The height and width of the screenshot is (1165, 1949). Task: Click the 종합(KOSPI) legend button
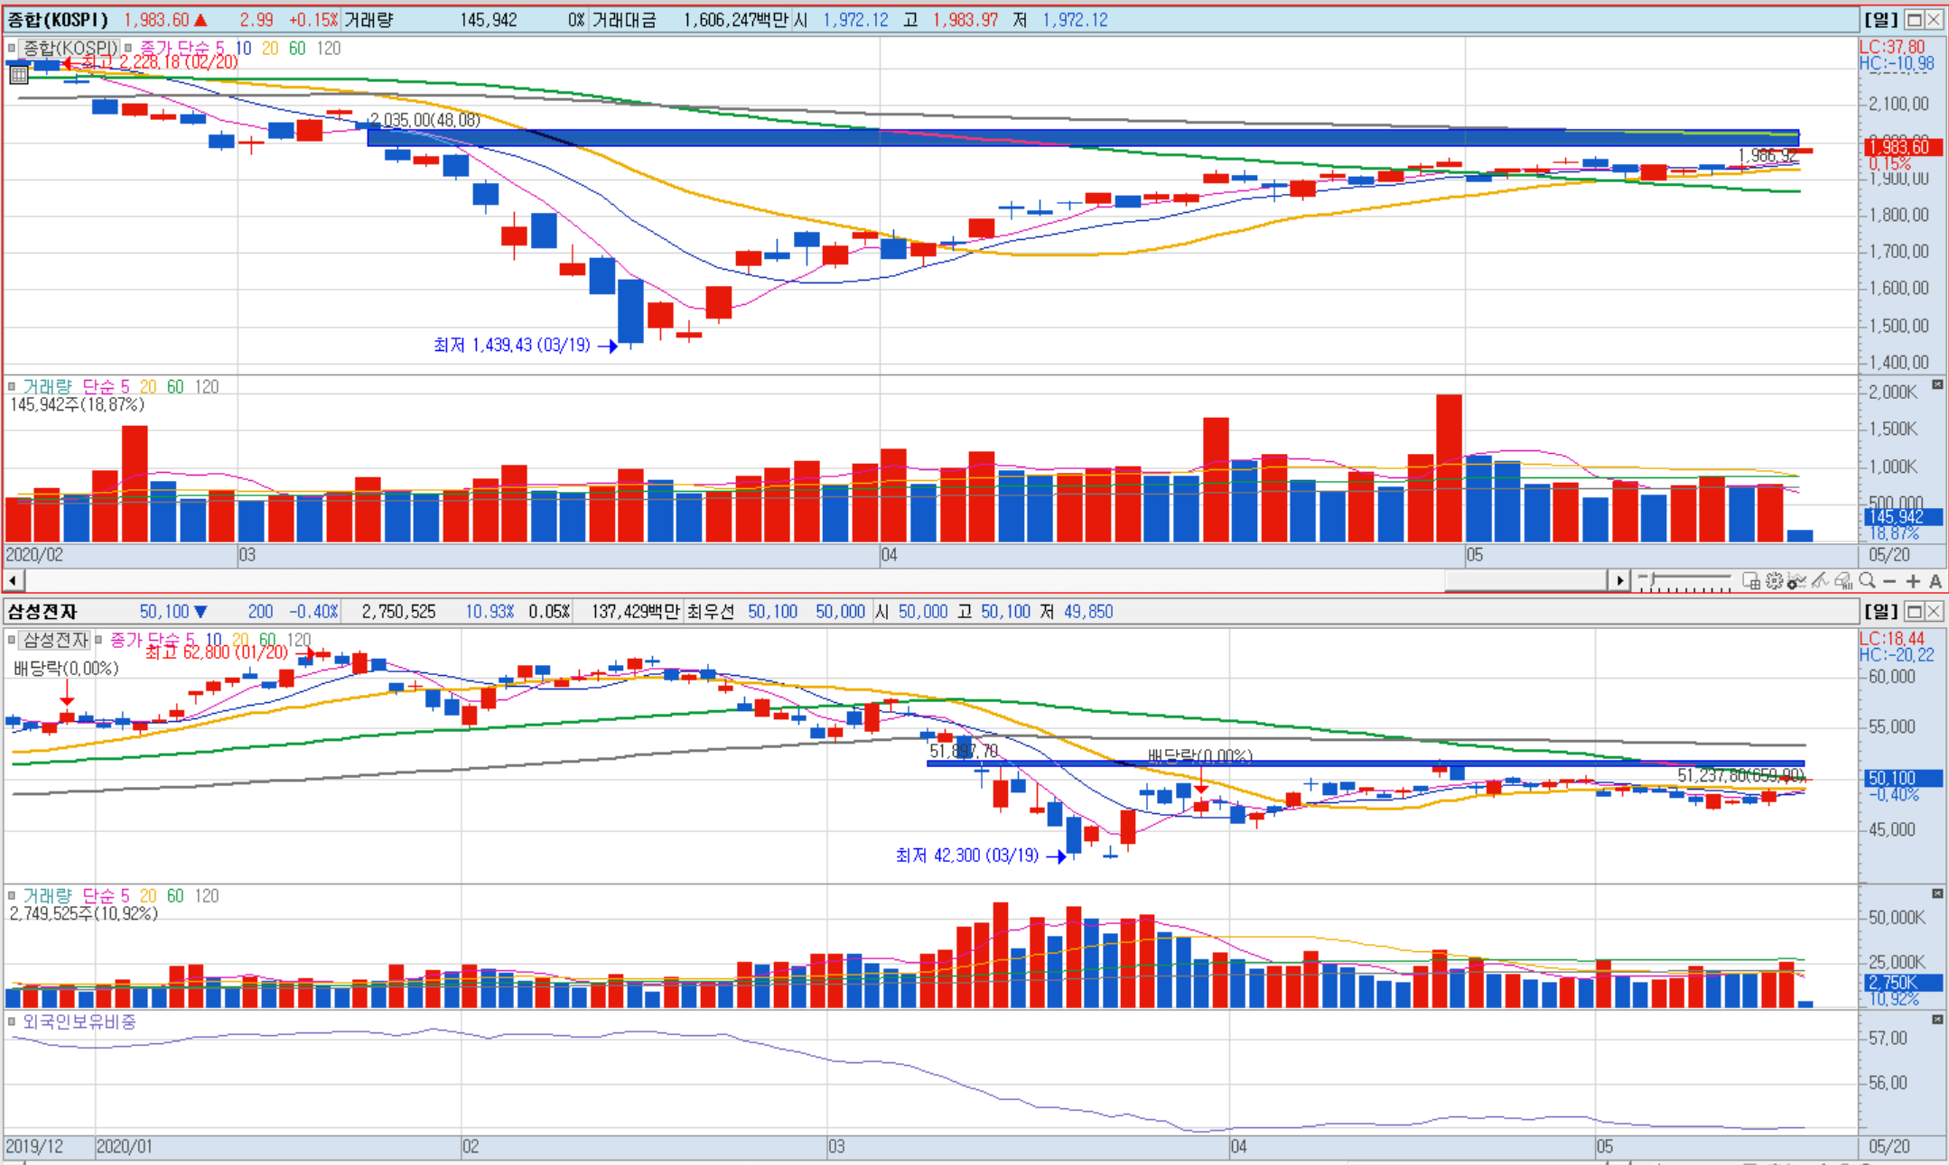[x=70, y=48]
